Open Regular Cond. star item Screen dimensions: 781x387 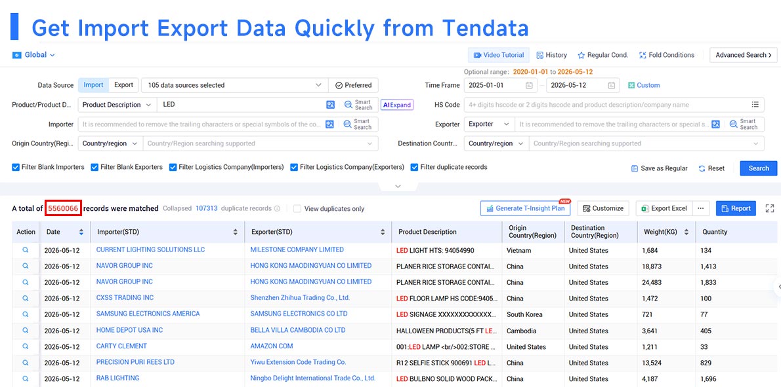point(602,55)
